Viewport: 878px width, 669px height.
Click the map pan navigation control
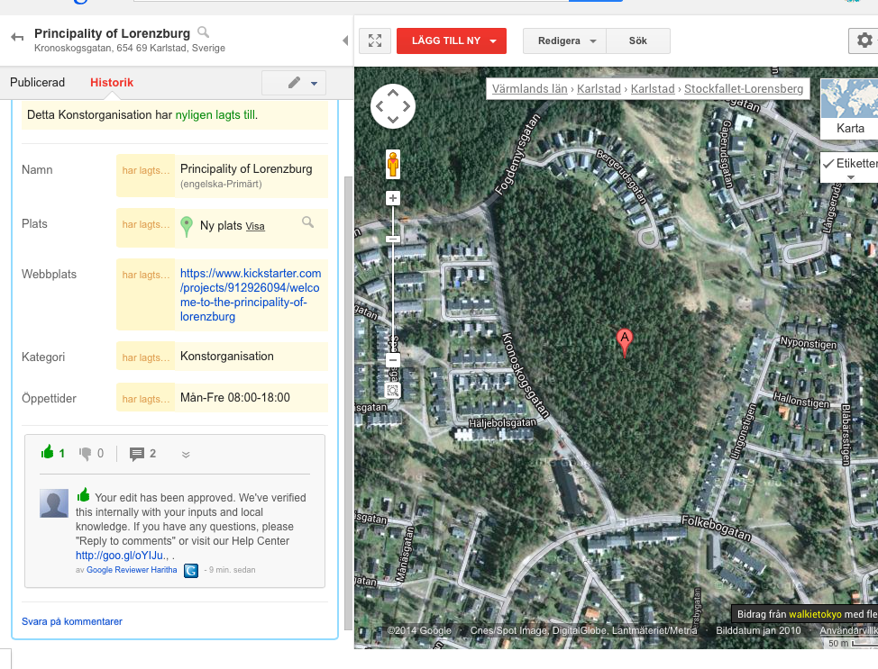click(x=393, y=105)
